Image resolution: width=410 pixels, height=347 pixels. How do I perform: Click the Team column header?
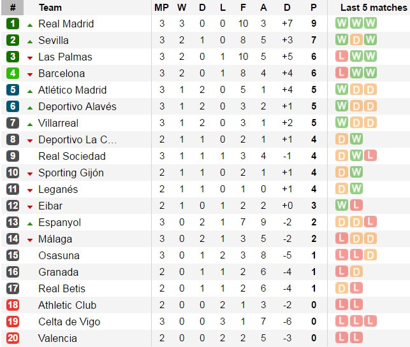[x=50, y=8]
